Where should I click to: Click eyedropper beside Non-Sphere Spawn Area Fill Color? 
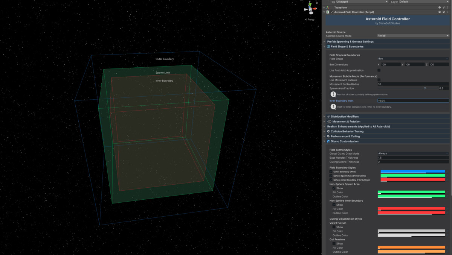447,193
